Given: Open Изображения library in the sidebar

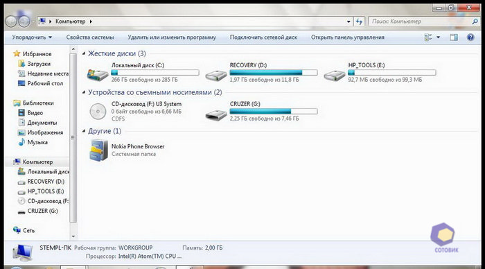Looking at the screenshot, I should click(45, 132).
